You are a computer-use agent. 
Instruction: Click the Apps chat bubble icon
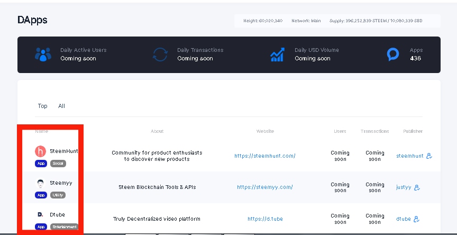tap(393, 54)
